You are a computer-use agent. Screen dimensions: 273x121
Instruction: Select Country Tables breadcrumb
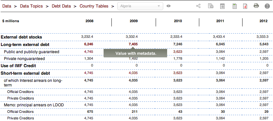coord(94,6)
